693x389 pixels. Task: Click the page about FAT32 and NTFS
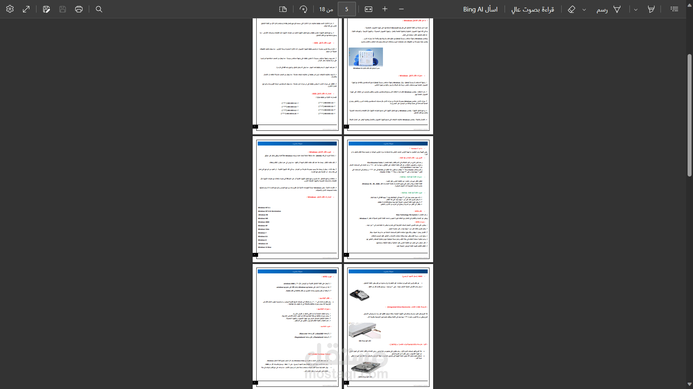pyautogui.click(x=388, y=199)
